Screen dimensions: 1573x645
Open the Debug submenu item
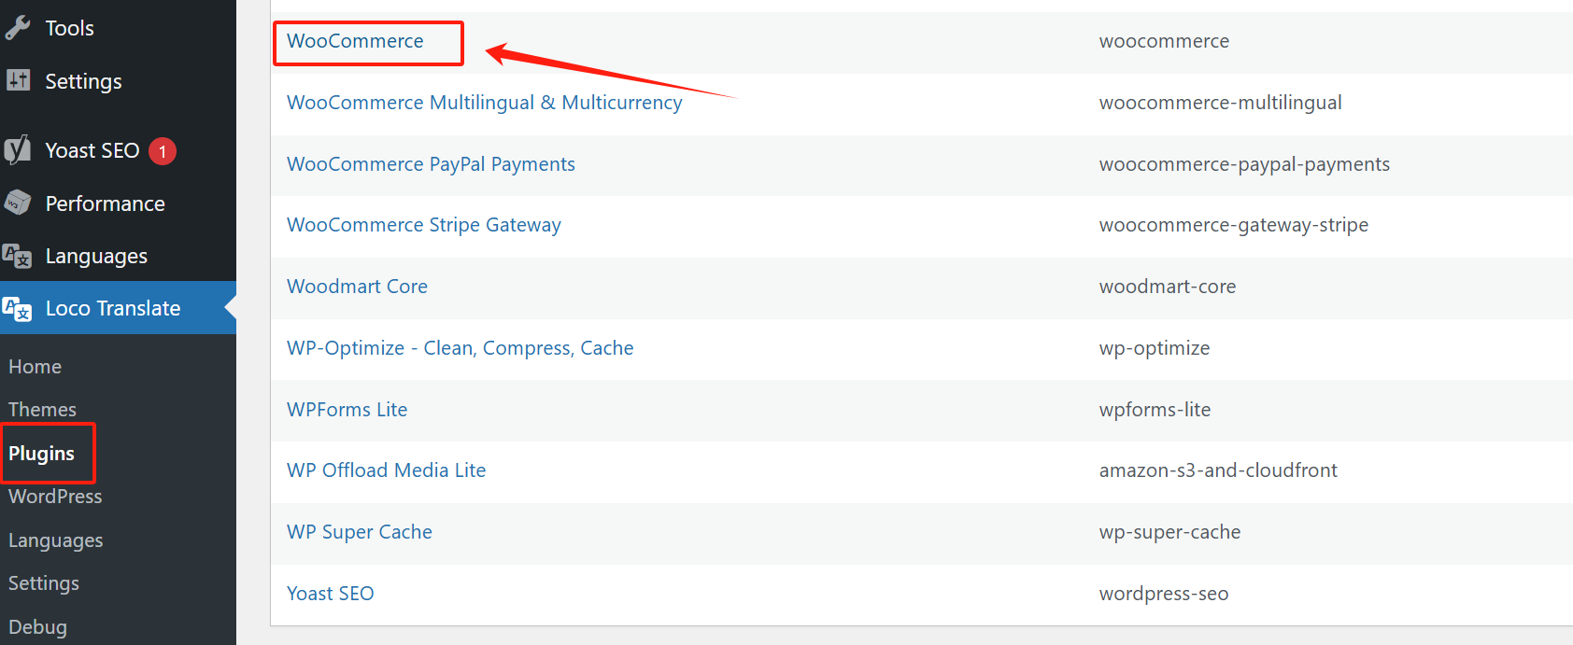[38, 627]
